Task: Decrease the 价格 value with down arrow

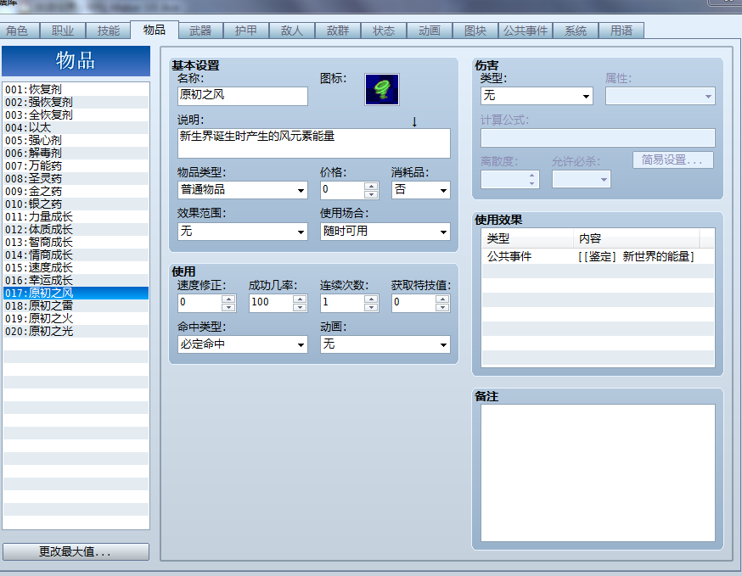Action: [372, 194]
